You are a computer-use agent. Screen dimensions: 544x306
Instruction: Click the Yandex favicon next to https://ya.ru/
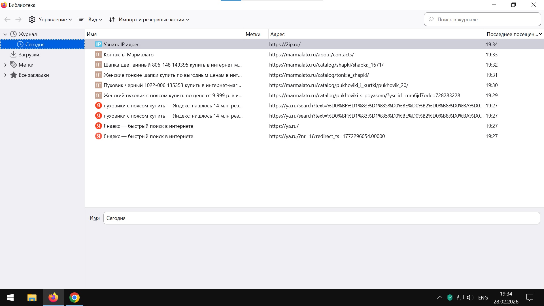coord(98,126)
